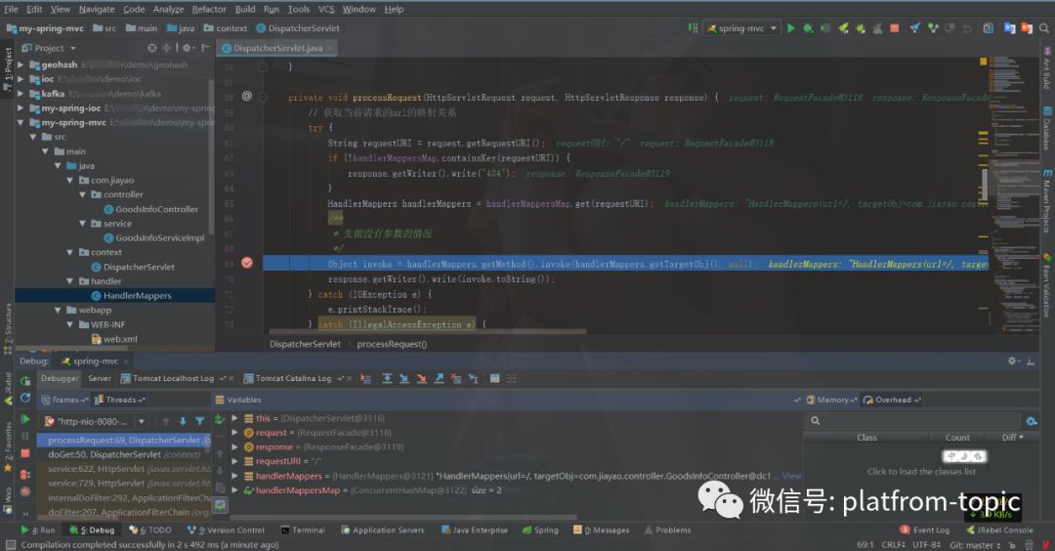Image resolution: width=1055 pixels, height=551 pixels.
Task: Add a new watch in the Variables panel
Action: tap(220, 419)
